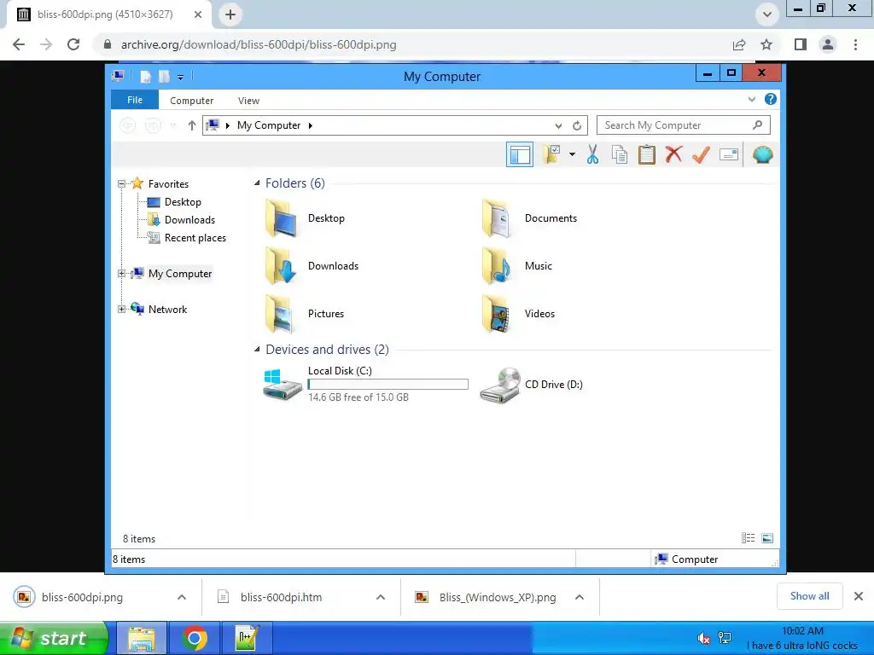
Task: Open the Quick Access Toolbar customize dropdown
Action: pyautogui.click(x=181, y=78)
